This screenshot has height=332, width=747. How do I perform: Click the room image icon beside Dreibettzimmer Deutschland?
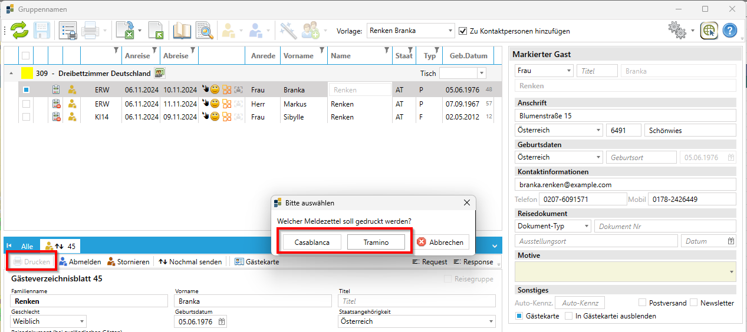click(160, 73)
